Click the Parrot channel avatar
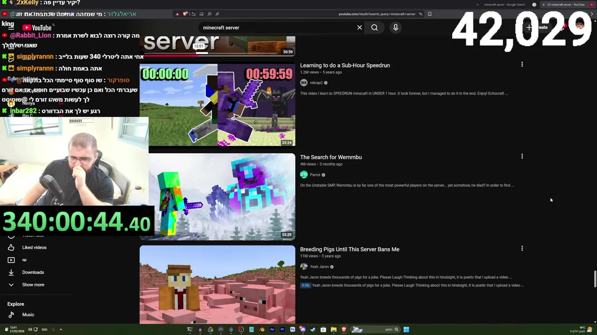 click(x=304, y=174)
